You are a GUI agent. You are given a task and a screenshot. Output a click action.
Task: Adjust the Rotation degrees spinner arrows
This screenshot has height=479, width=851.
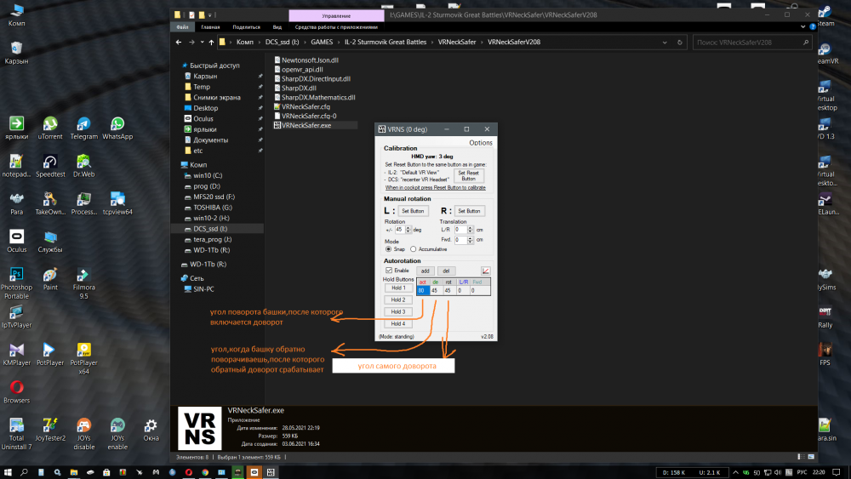pyautogui.click(x=408, y=230)
